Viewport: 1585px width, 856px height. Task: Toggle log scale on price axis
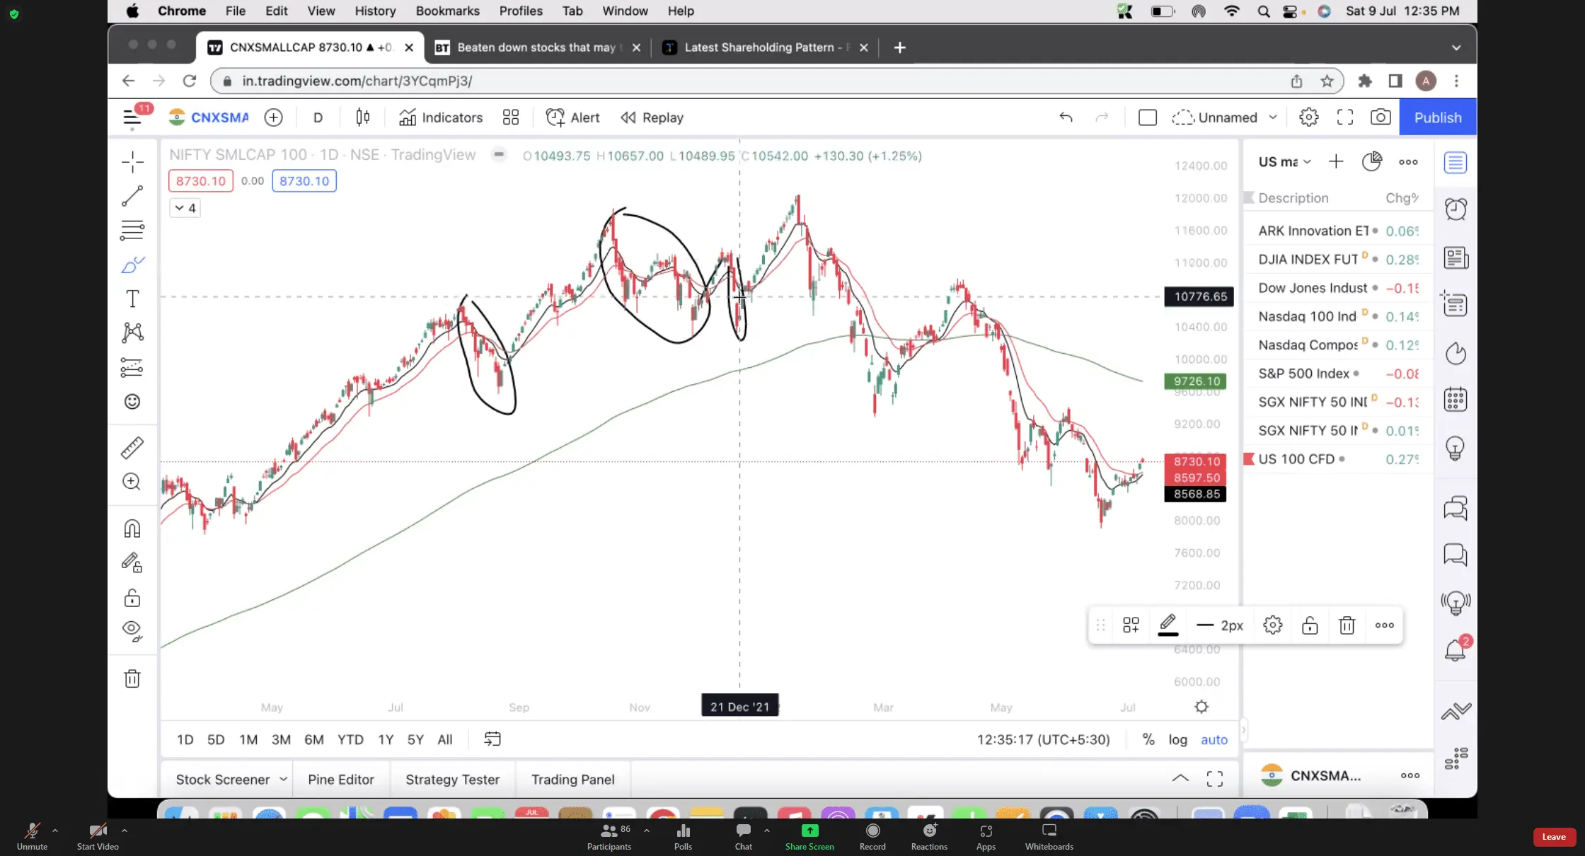click(x=1177, y=739)
